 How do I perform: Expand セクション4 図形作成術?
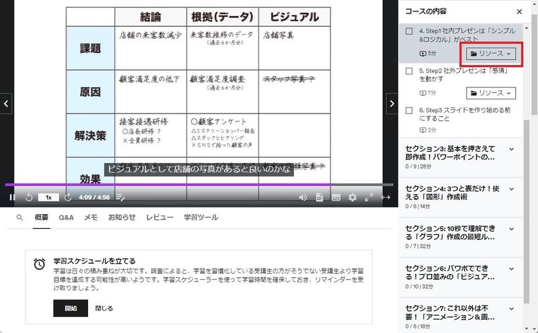click(461, 197)
